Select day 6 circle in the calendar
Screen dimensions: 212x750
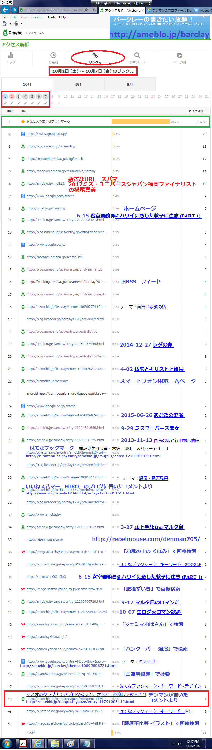39,96
